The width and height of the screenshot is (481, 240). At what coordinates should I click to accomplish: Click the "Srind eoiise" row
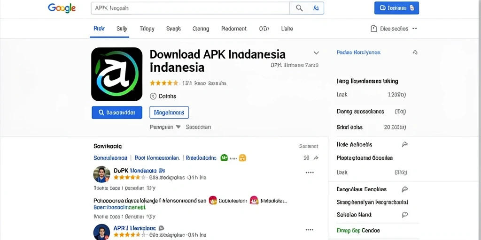click(x=371, y=127)
